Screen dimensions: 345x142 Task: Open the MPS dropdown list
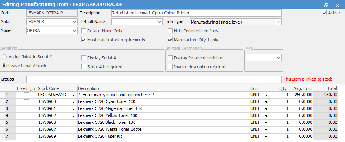pyautogui.click(x=278, y=58)
